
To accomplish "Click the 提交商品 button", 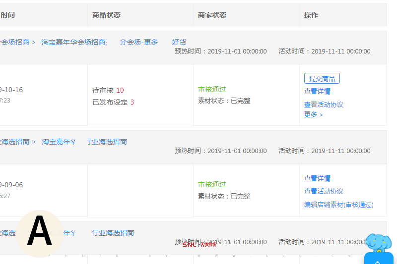I will pos(322,79).
